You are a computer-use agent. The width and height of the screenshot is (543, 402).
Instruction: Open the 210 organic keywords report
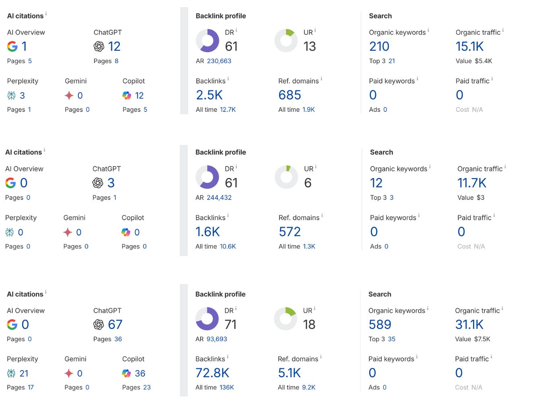click(379, 47)
